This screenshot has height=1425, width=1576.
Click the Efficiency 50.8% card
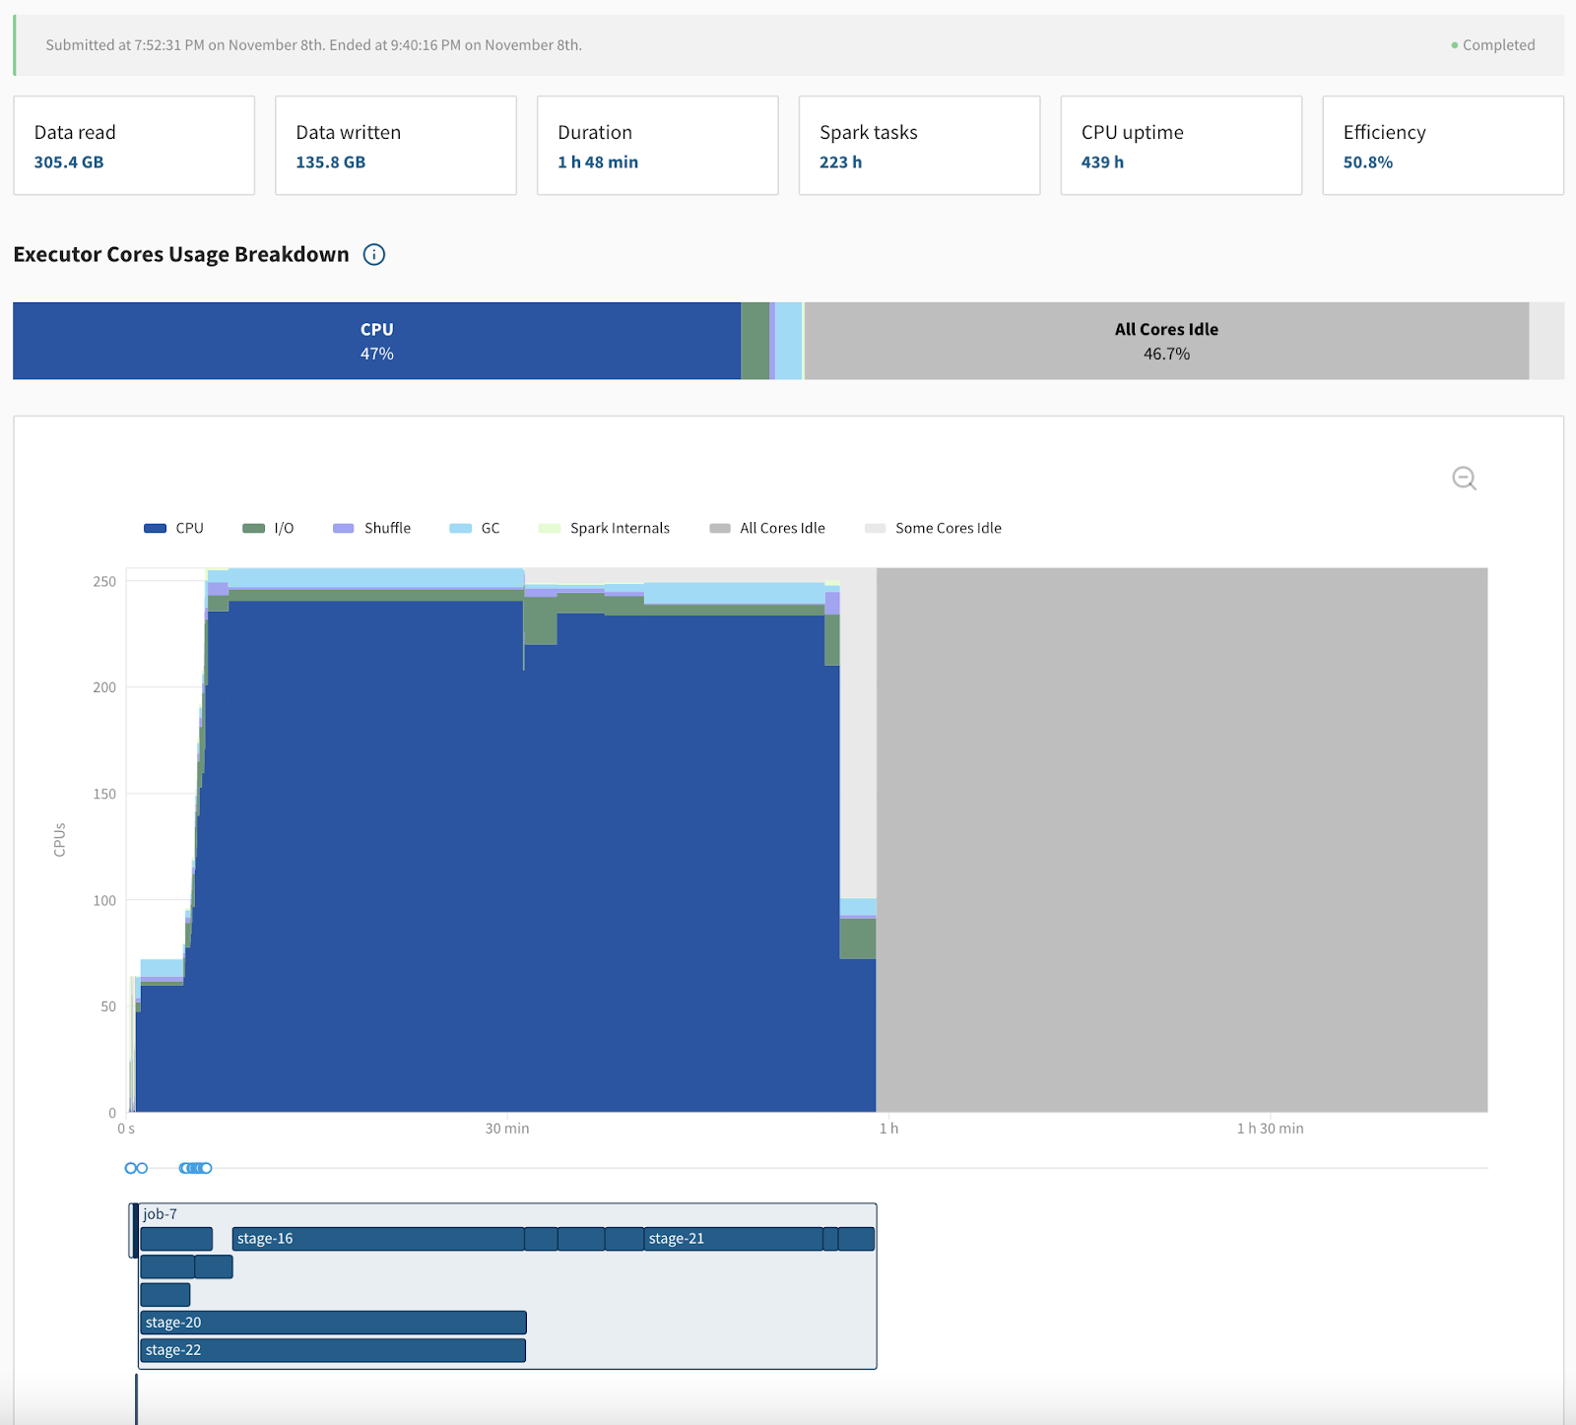(1442, 146)
